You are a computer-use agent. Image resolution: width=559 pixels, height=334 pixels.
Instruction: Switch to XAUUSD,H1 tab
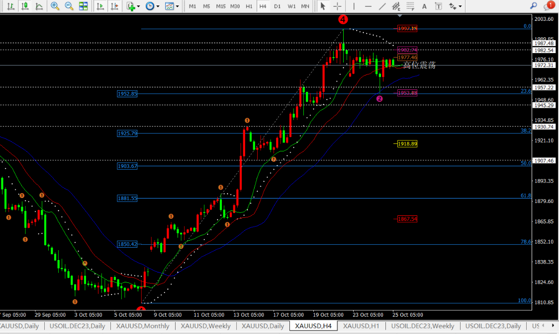(x=361, y=326)
